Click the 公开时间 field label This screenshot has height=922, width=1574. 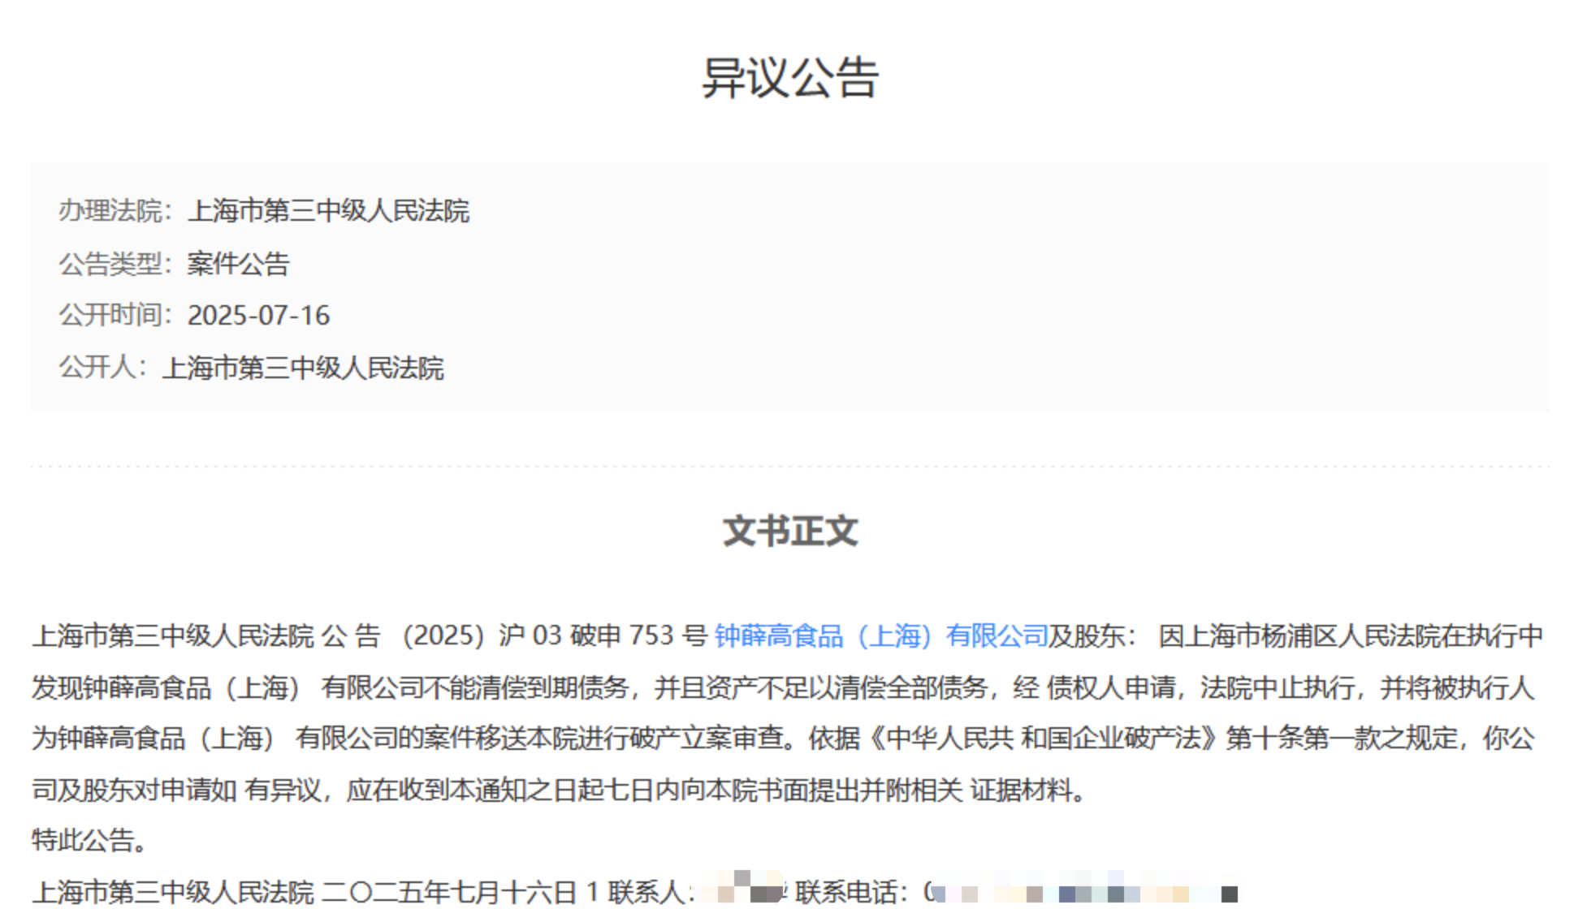tap(115, 315)
